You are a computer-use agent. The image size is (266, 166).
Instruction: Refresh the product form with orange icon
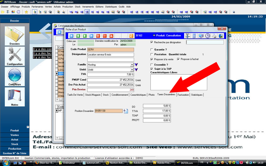click(x=131, y=36)
